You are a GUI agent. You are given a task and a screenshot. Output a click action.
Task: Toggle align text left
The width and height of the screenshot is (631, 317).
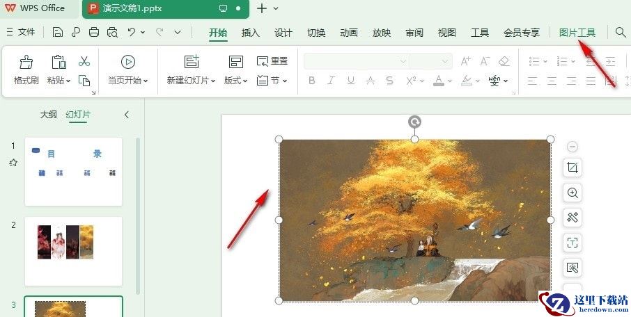(532, 81)
